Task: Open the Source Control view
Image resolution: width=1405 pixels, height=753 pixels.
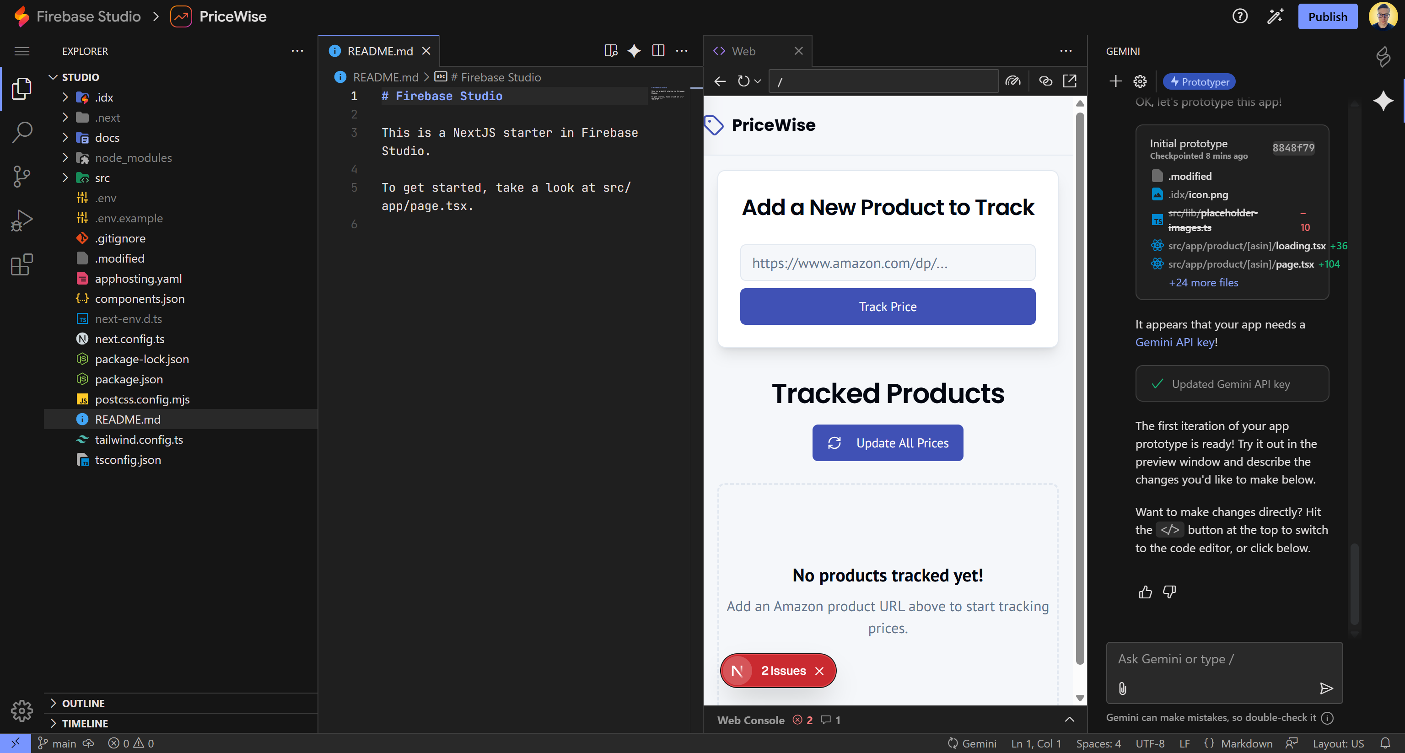Action: pos(21,176)
